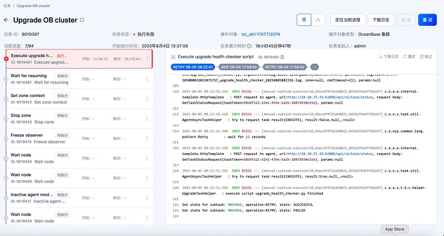The height and width of the screenshot is (236, 444).
Task: Open more menu for Wait for resuming
Action: pos(147,79)
